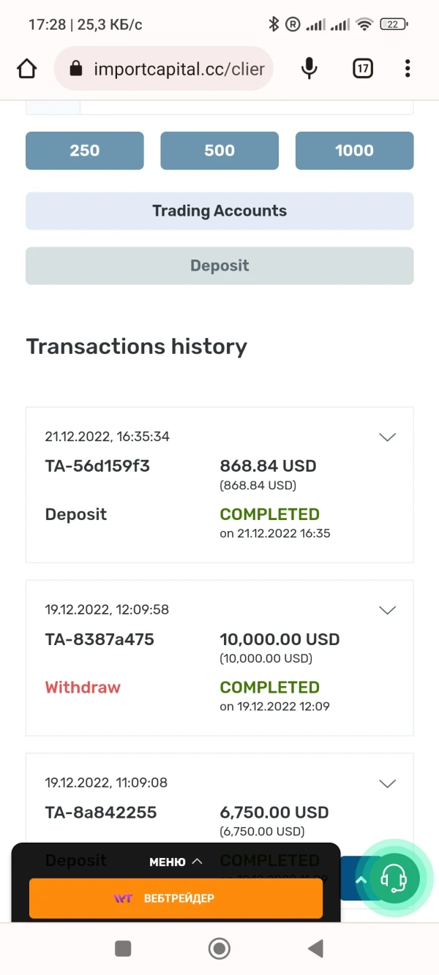This screenshot has width=439, height=975.
Task: Open the browser three-dot overflow menu
Action: [408, 69]
